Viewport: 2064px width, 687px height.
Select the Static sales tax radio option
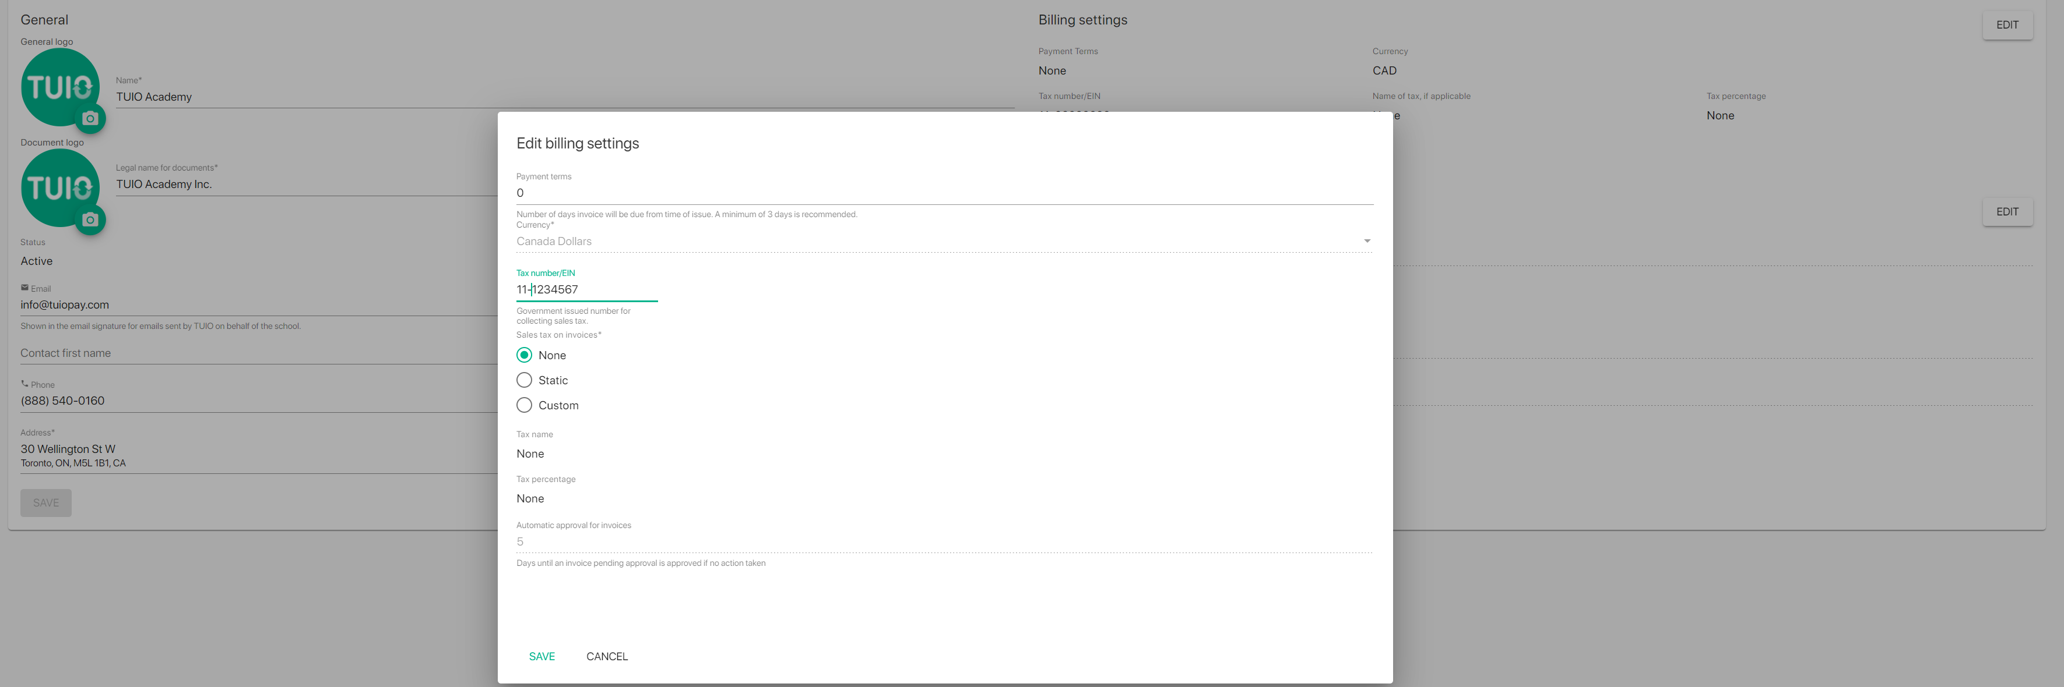pos(524,380)
